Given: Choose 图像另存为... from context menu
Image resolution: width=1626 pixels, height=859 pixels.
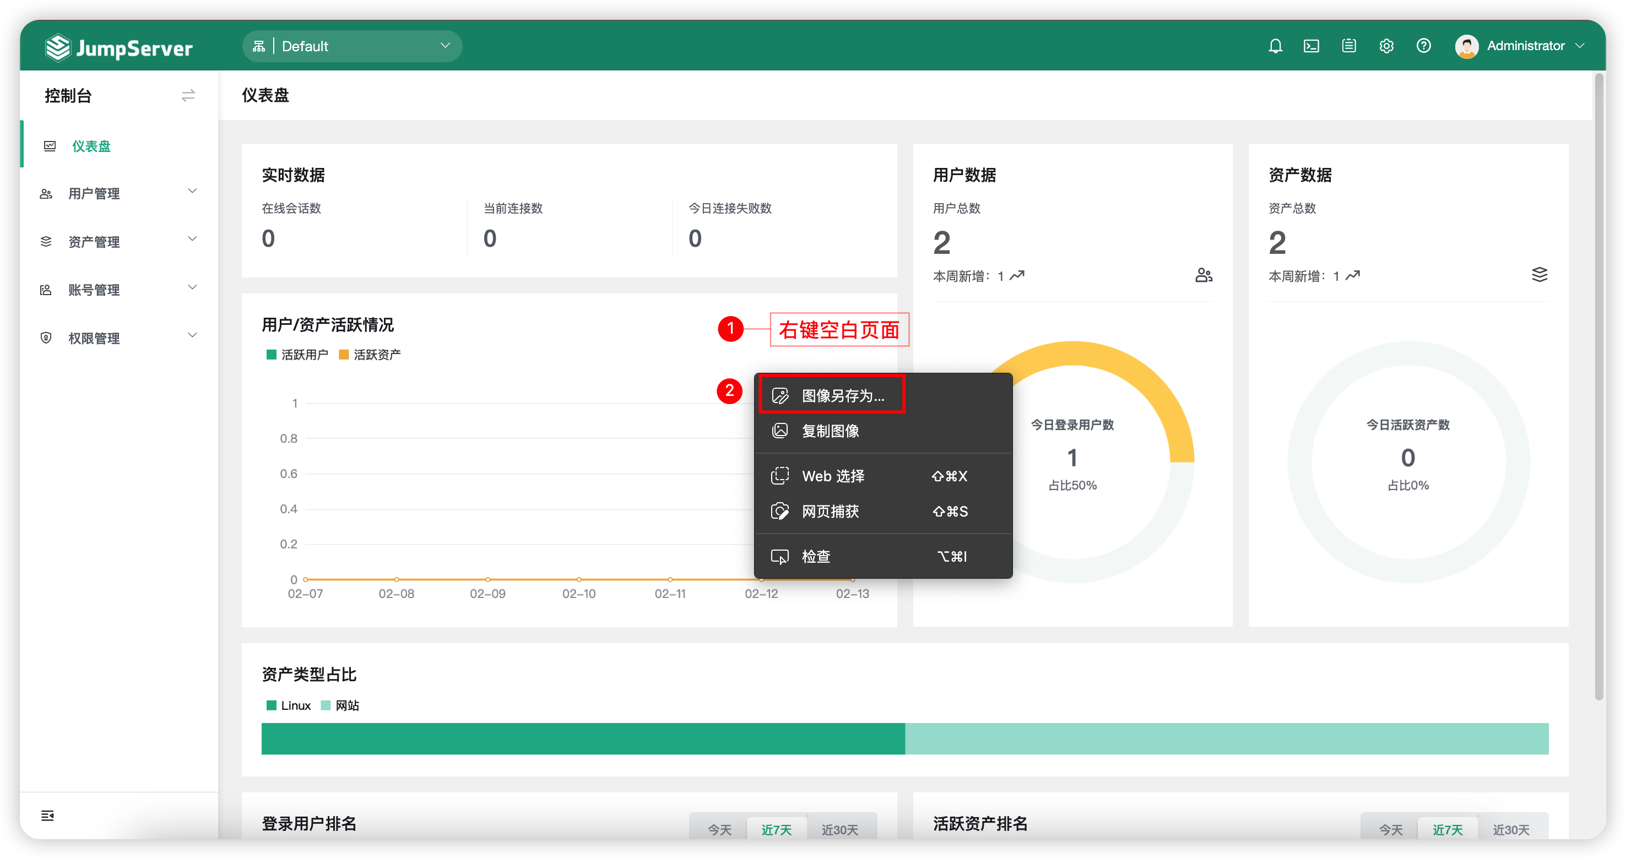Looking at the screenshot, I should (x=884, y=396).
